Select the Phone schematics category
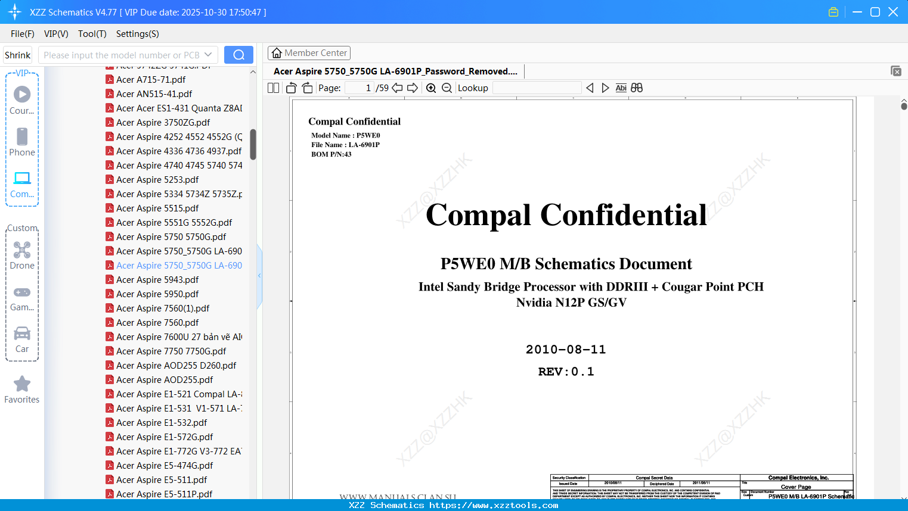Image resolution: width=908 pixels, height=511 pixels. pyautogui.click(x=22, y=143)
